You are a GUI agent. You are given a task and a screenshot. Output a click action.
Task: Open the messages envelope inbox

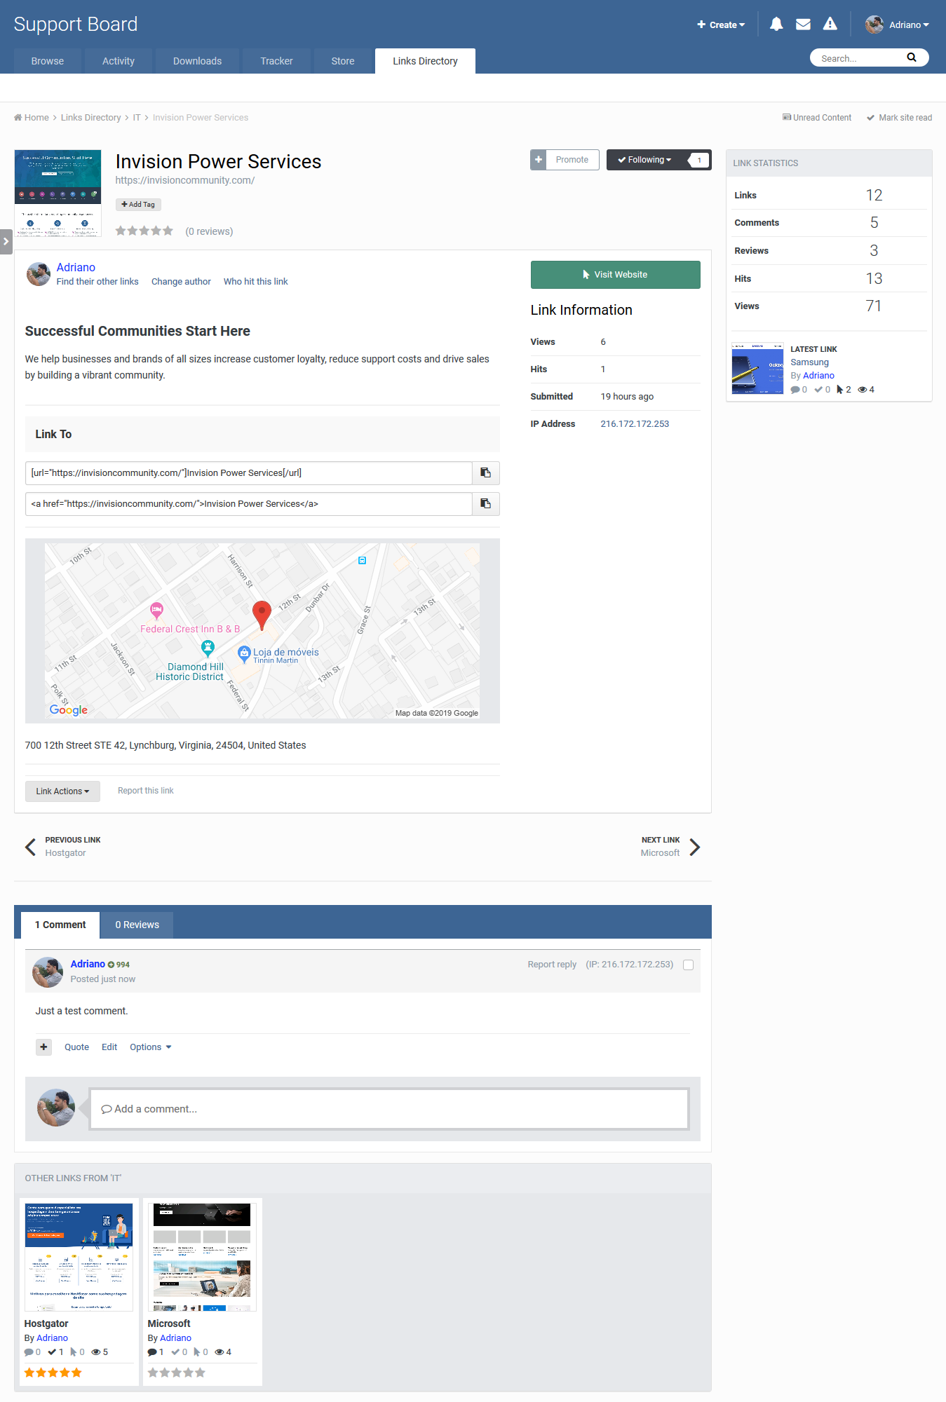point(804,25)
